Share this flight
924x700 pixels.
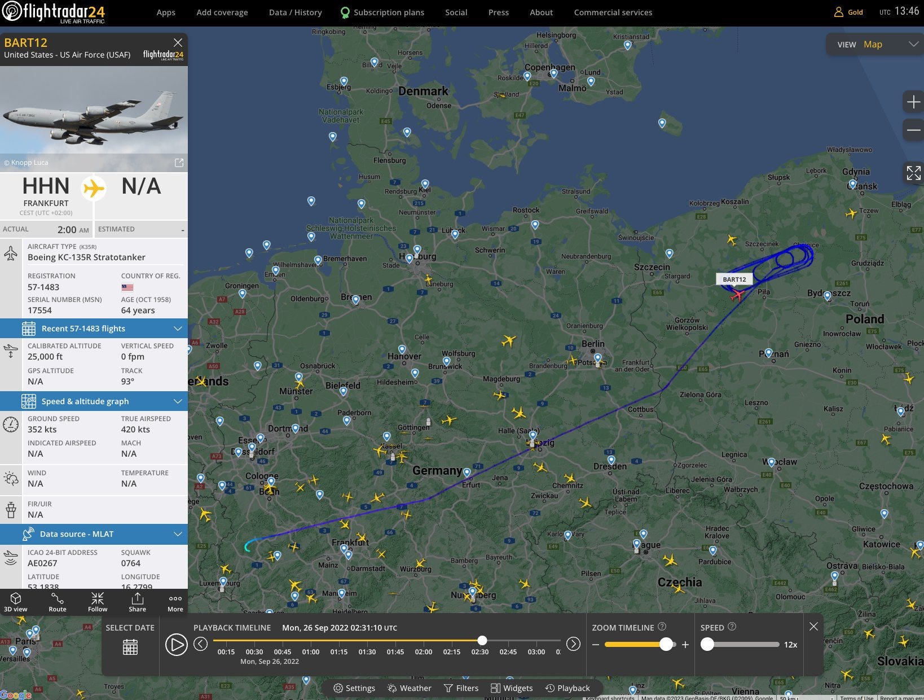click(x=137, y=602)
